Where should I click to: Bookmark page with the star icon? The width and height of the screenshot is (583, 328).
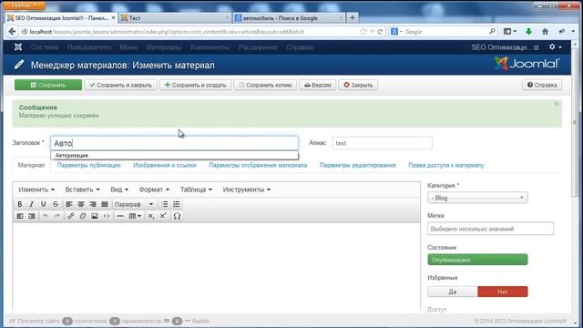(x=363, y=32)
